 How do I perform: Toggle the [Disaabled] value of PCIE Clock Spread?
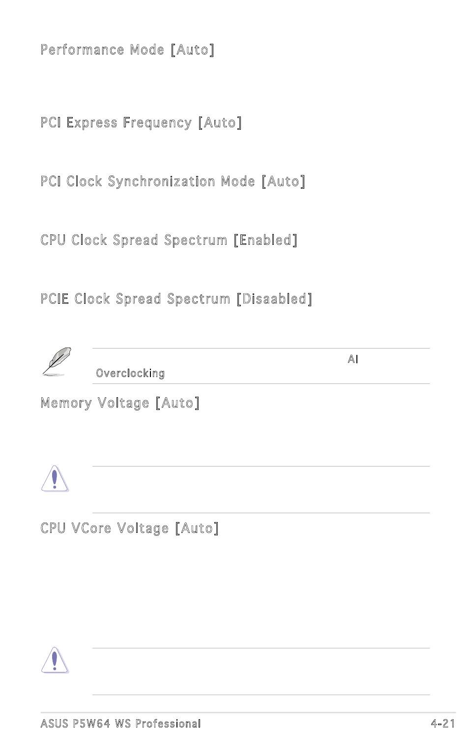275,299
